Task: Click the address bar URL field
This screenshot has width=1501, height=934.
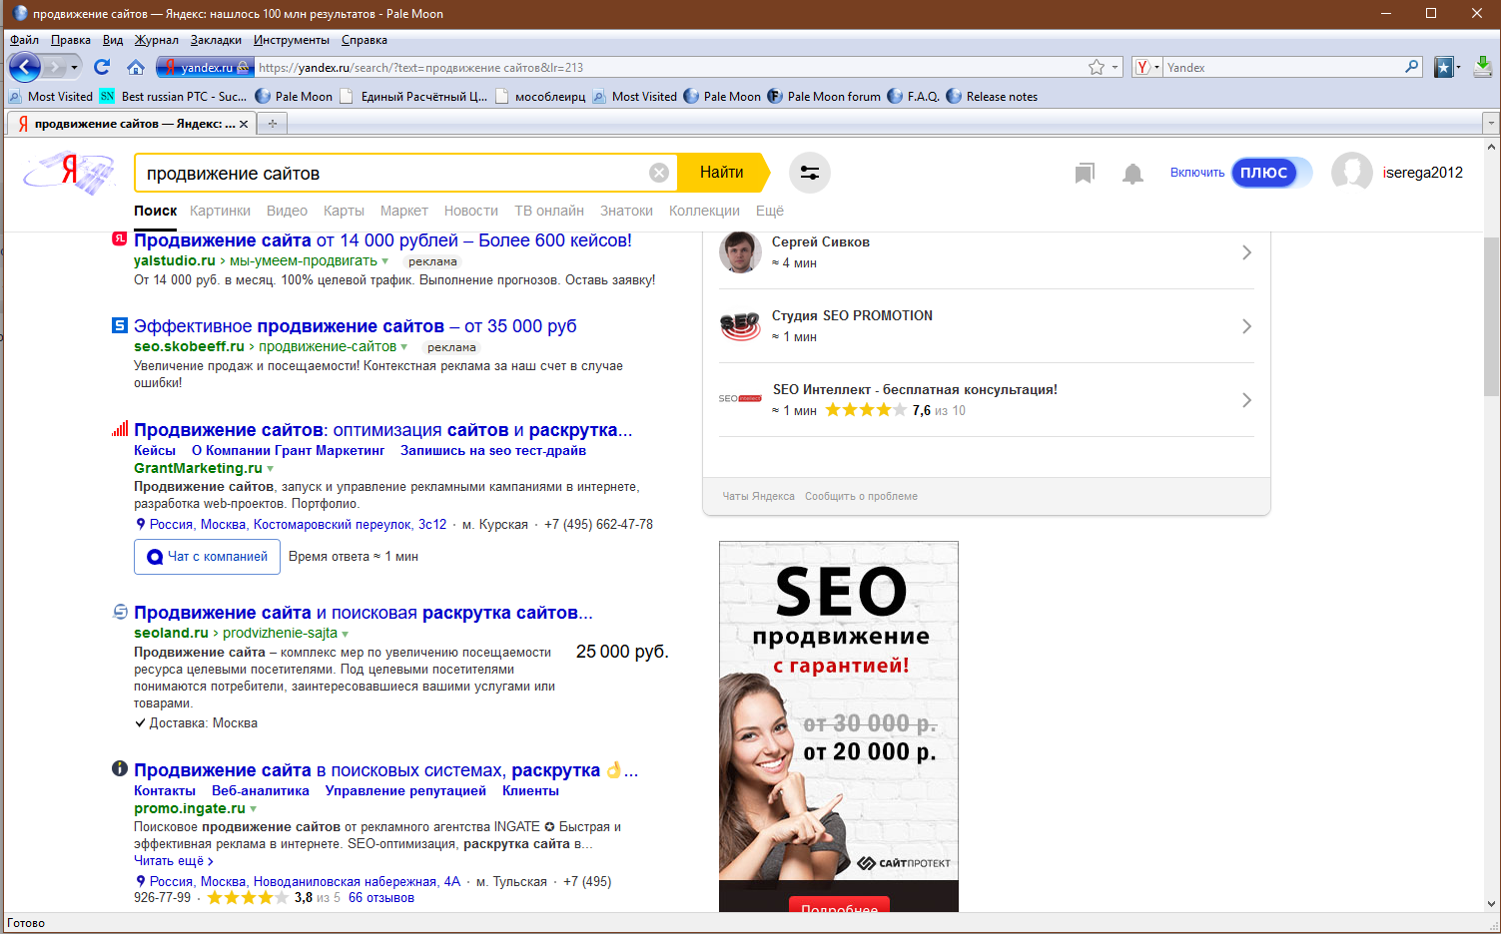Action: 669,67
